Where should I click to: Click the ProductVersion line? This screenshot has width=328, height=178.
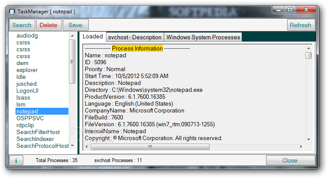point(125,97)
